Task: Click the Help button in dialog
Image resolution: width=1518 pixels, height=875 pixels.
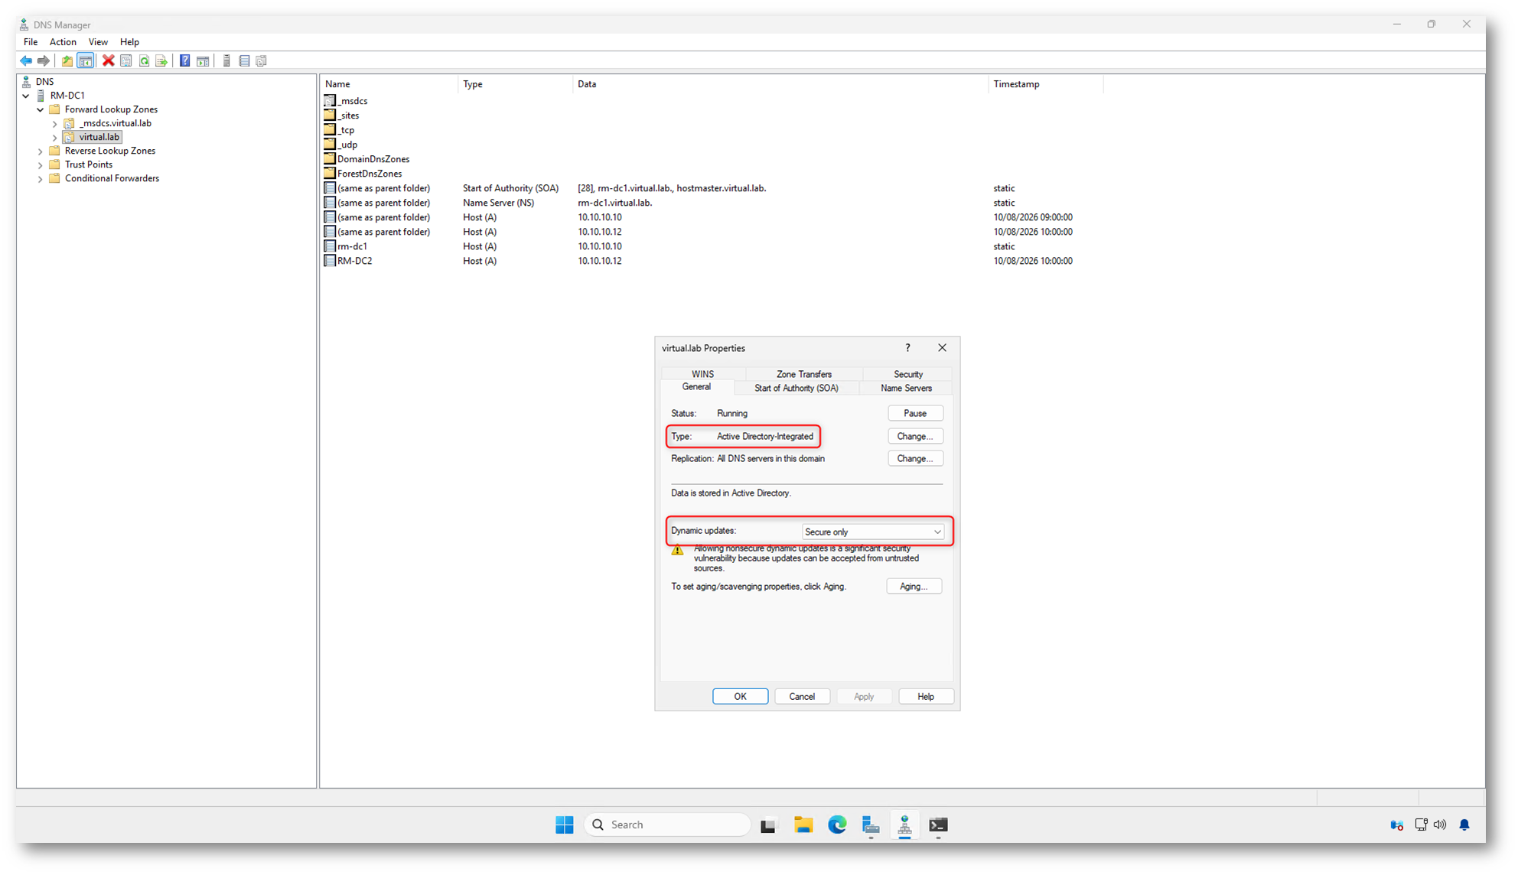Action: (x=926, y=697)
